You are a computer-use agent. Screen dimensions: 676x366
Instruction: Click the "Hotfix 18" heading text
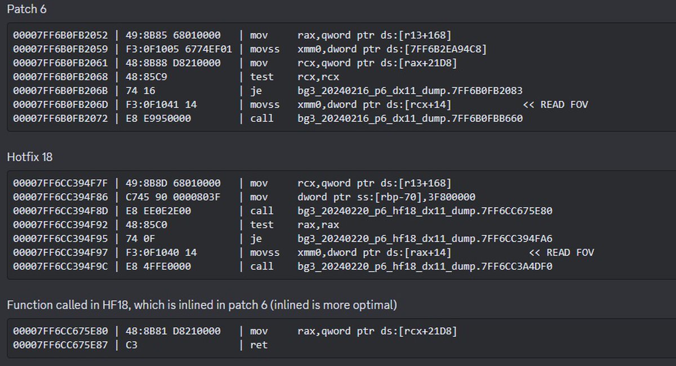click(30, 157)
